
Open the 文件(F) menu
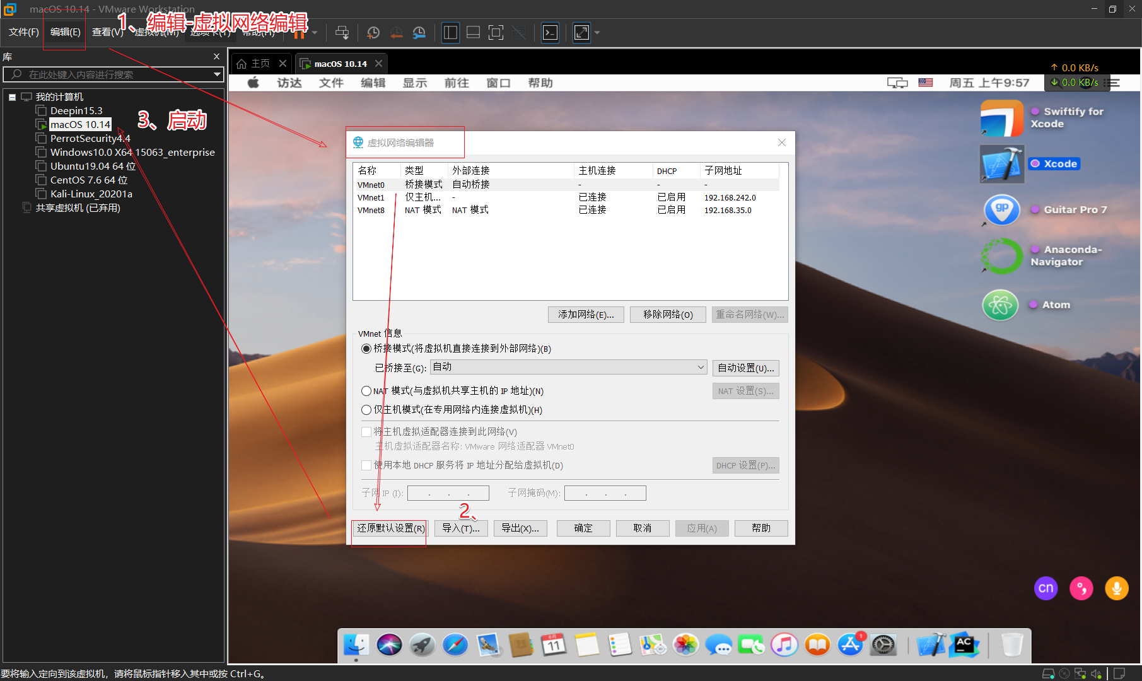23,32
